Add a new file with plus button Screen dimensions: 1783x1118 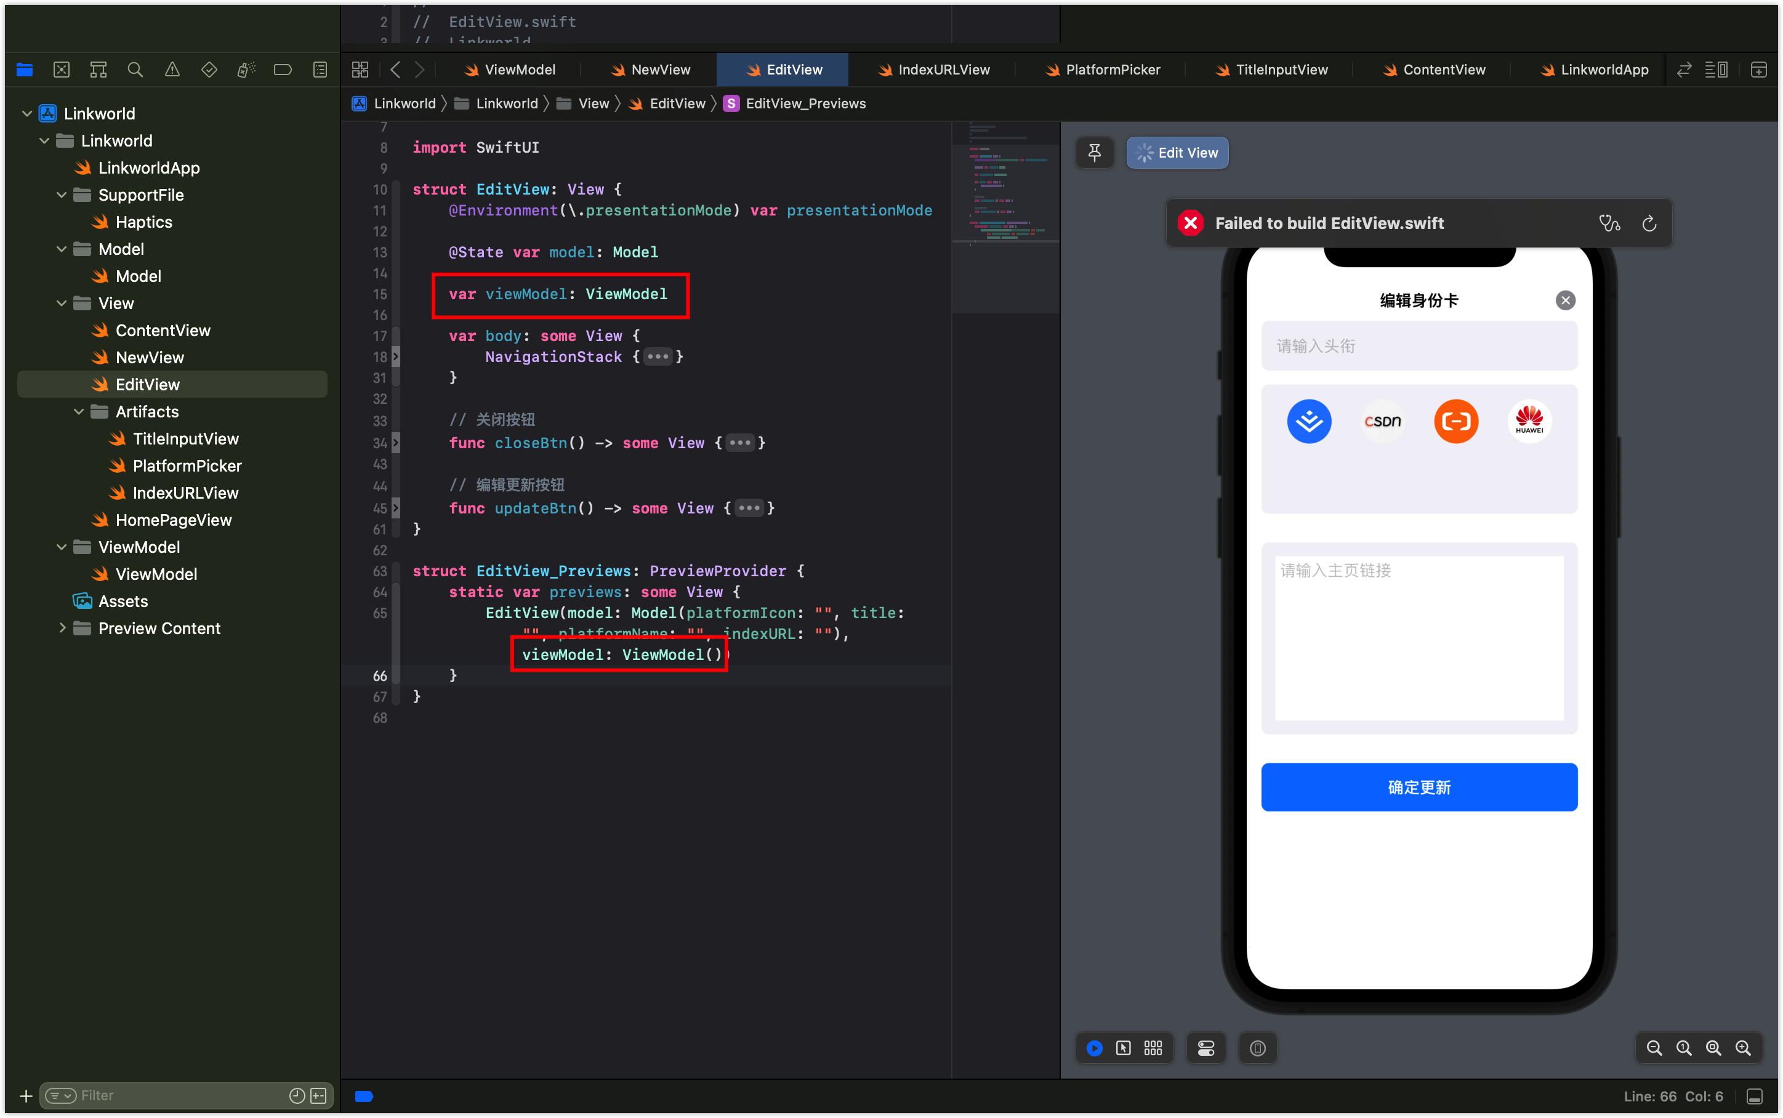point(26,1096)
